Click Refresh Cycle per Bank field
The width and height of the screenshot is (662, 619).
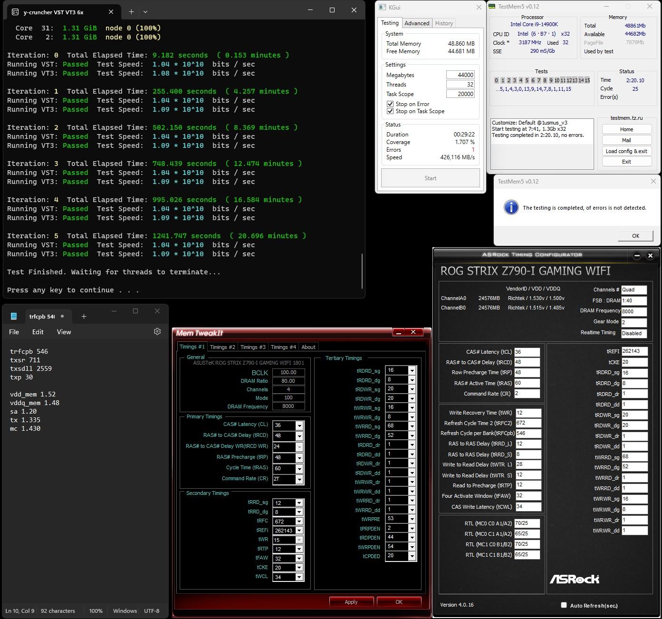[x=528, y=433]
